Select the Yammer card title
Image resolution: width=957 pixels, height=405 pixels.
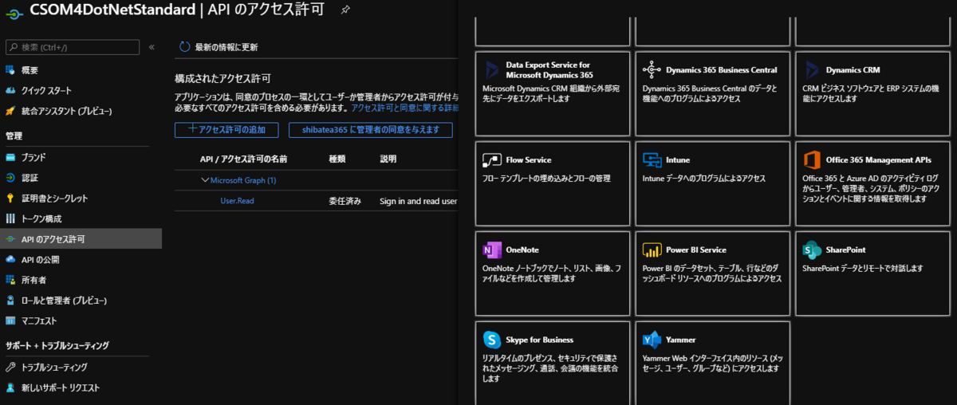click(x=681, y=340)
